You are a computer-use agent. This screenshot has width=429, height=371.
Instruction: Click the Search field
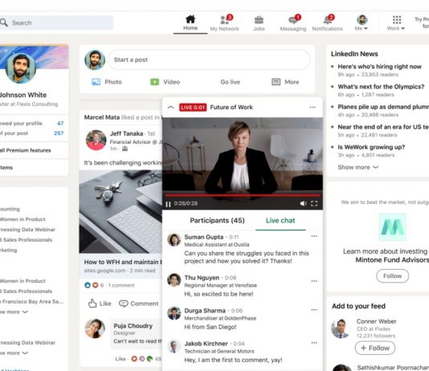[x=56, y=22]
